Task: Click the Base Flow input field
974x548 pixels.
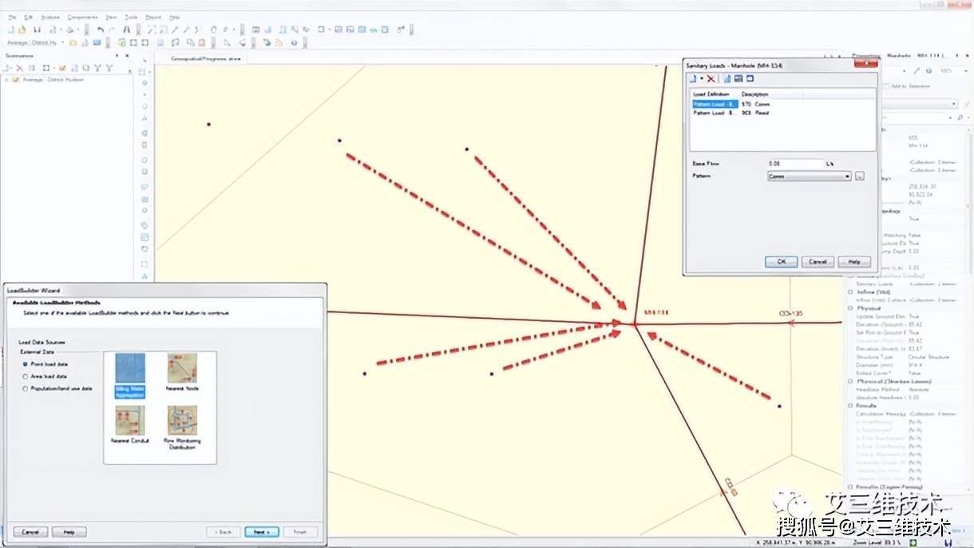Action: click(794, 163)
